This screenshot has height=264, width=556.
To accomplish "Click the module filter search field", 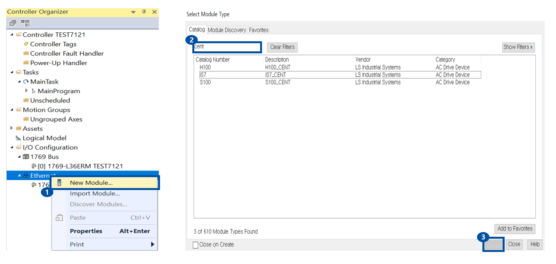I will click(x=227, y=47).
